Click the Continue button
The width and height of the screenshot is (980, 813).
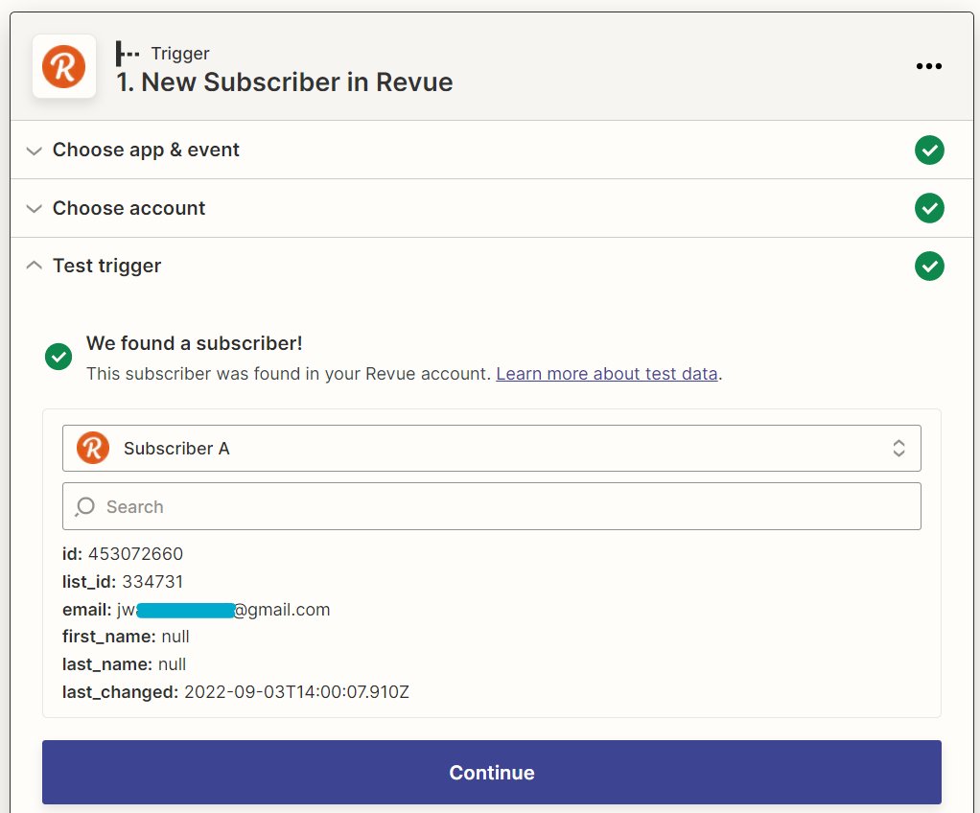click(x=491, y=773)
